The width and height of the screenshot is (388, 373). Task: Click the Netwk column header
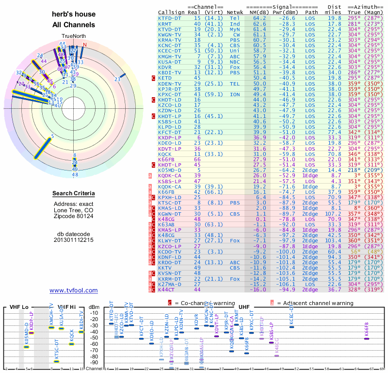[x=235, y=13]
